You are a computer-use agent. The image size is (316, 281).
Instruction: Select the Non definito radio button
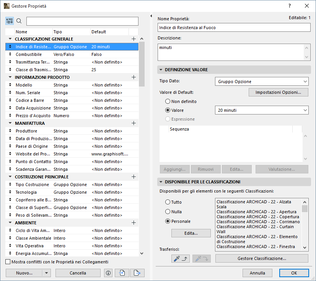168,101
